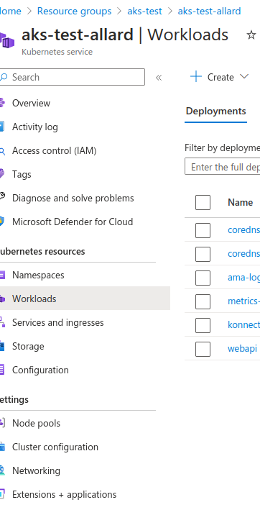Image resolution: width=260 pixels, height=510 pixels.
Task: Click the Kubernetes service icon beside title
Action: click(6, 40)
